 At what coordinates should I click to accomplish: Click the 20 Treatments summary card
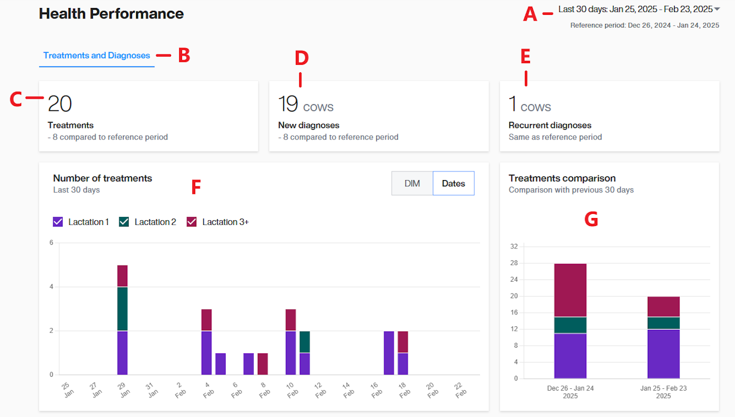point(148,116)
